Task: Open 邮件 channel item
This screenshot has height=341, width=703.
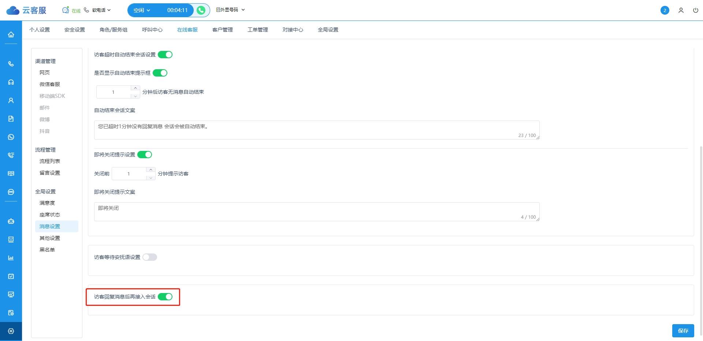Action: (45, 108)
